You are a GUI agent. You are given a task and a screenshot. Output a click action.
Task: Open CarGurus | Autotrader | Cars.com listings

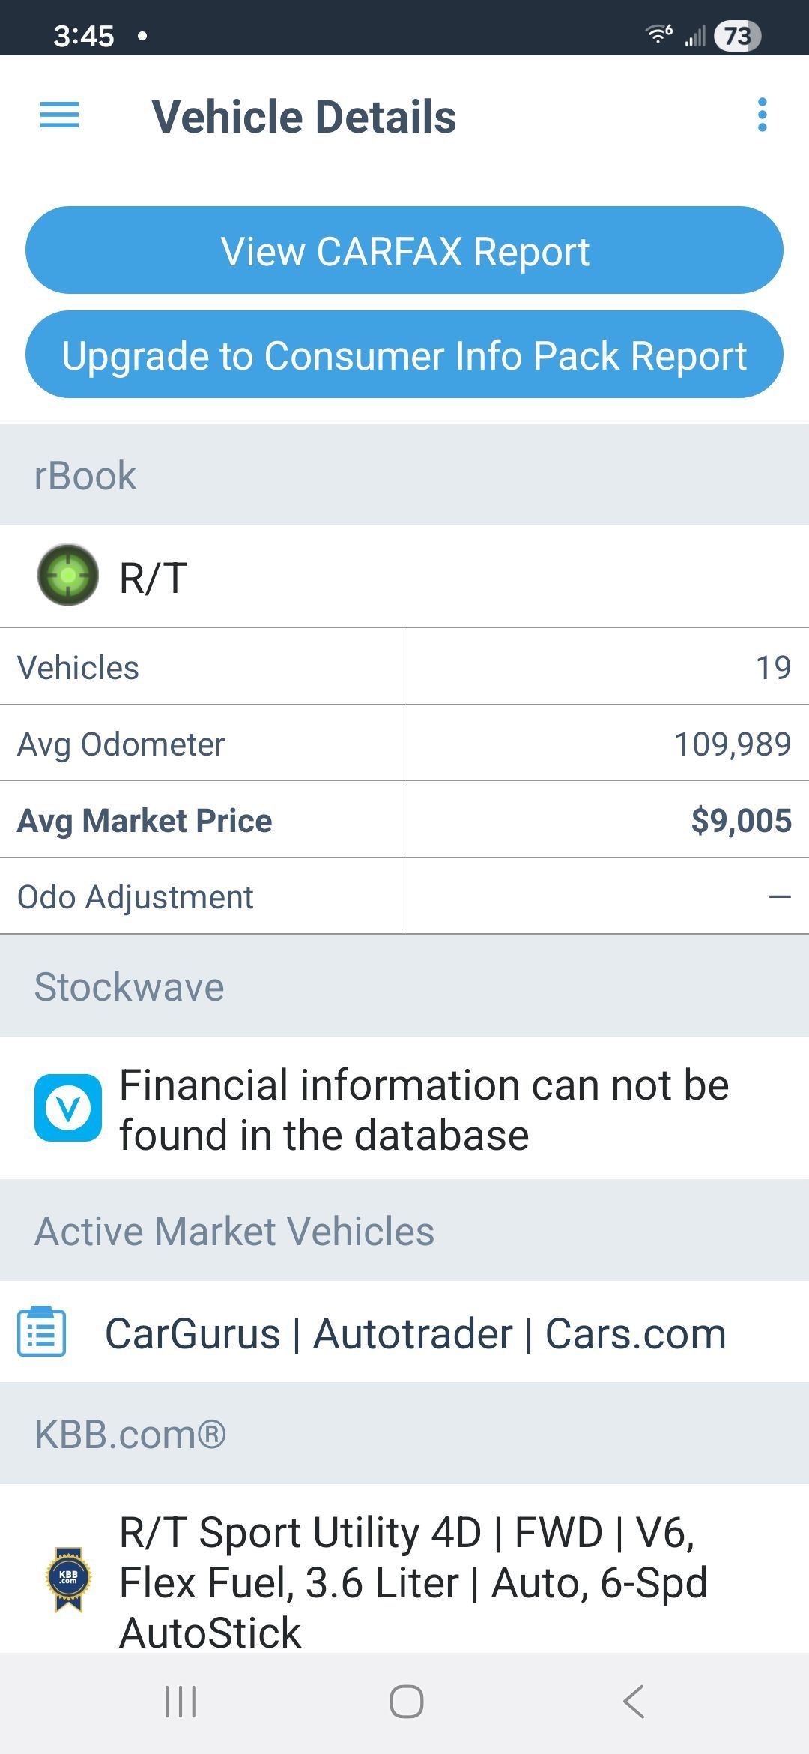(415, 1333)
